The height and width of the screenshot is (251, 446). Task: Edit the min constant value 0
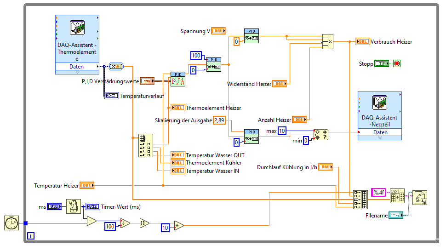click(x=306, y=140)
